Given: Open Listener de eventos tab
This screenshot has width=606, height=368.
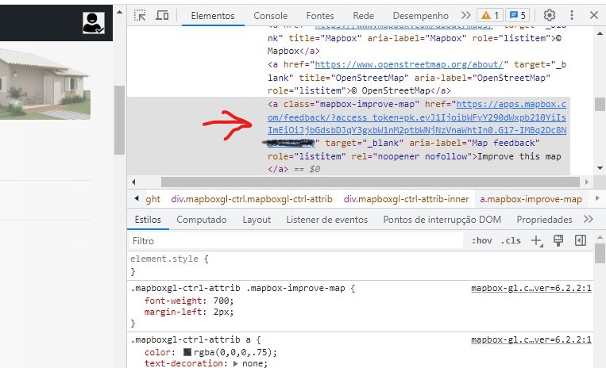Looking at the screenshot, I should pyautogui.click(x=327, y=220).
